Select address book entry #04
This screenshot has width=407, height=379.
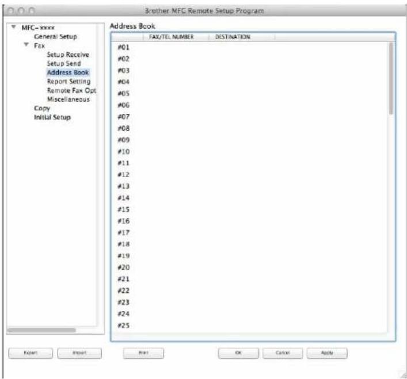(x=249, y=82)
